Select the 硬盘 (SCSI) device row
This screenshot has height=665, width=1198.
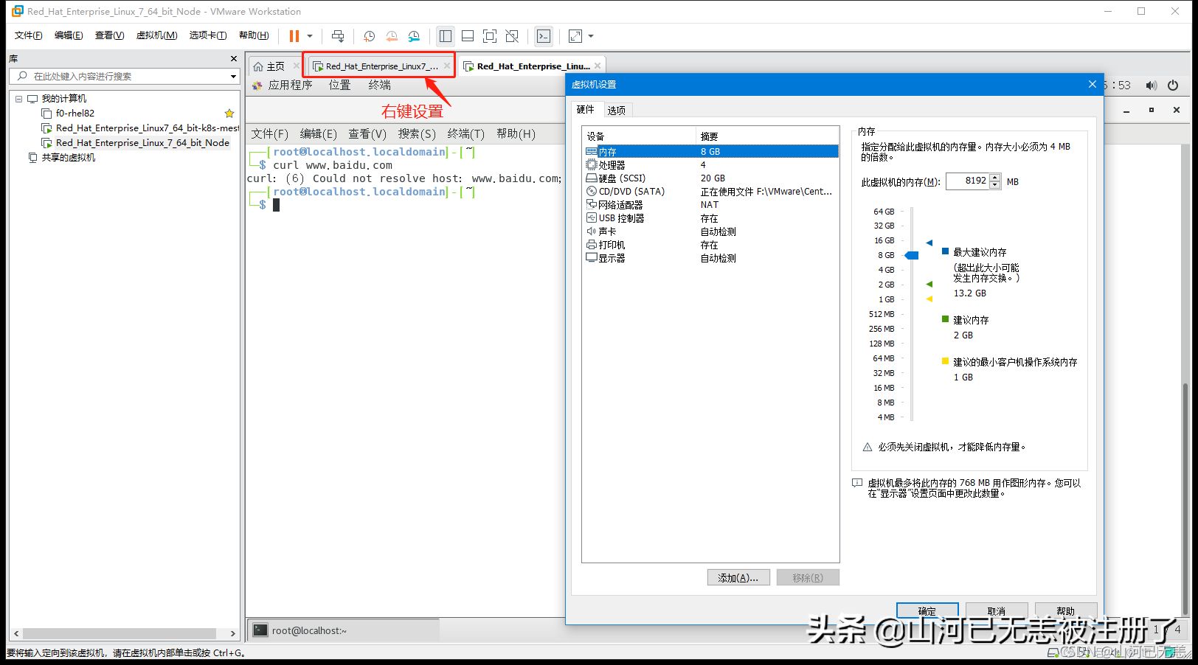[710, 178]
